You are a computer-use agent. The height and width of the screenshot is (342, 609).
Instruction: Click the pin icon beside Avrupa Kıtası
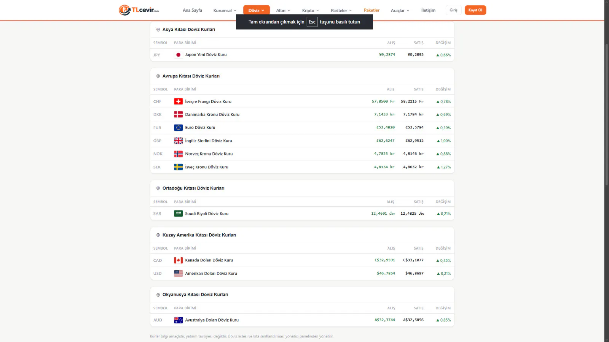point(158,76)
